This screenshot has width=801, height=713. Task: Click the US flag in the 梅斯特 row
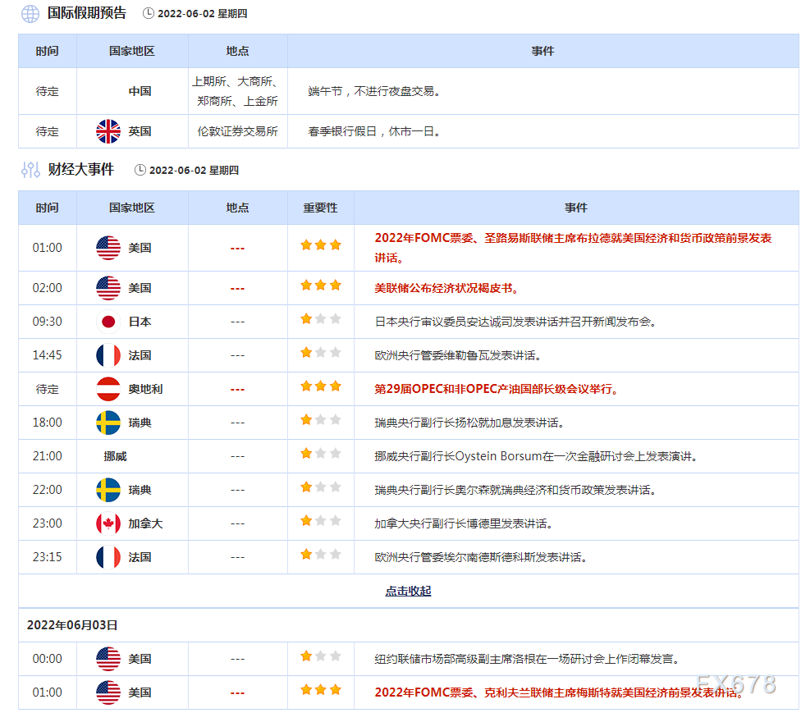coord(108,692)
